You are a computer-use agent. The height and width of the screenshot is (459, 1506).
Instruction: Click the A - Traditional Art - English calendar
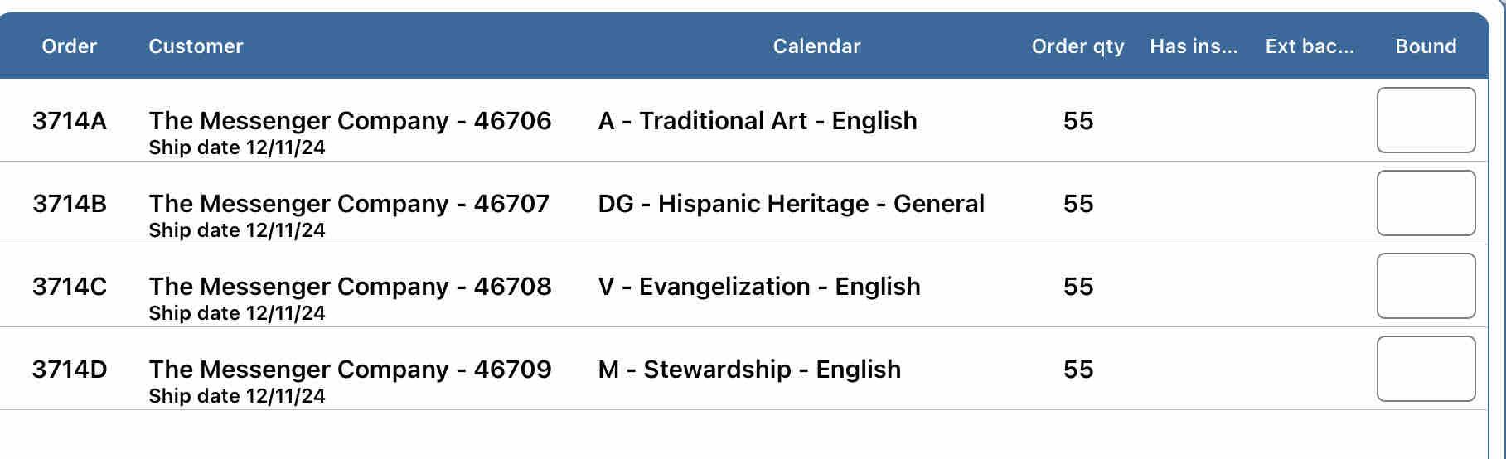(758, 121)
